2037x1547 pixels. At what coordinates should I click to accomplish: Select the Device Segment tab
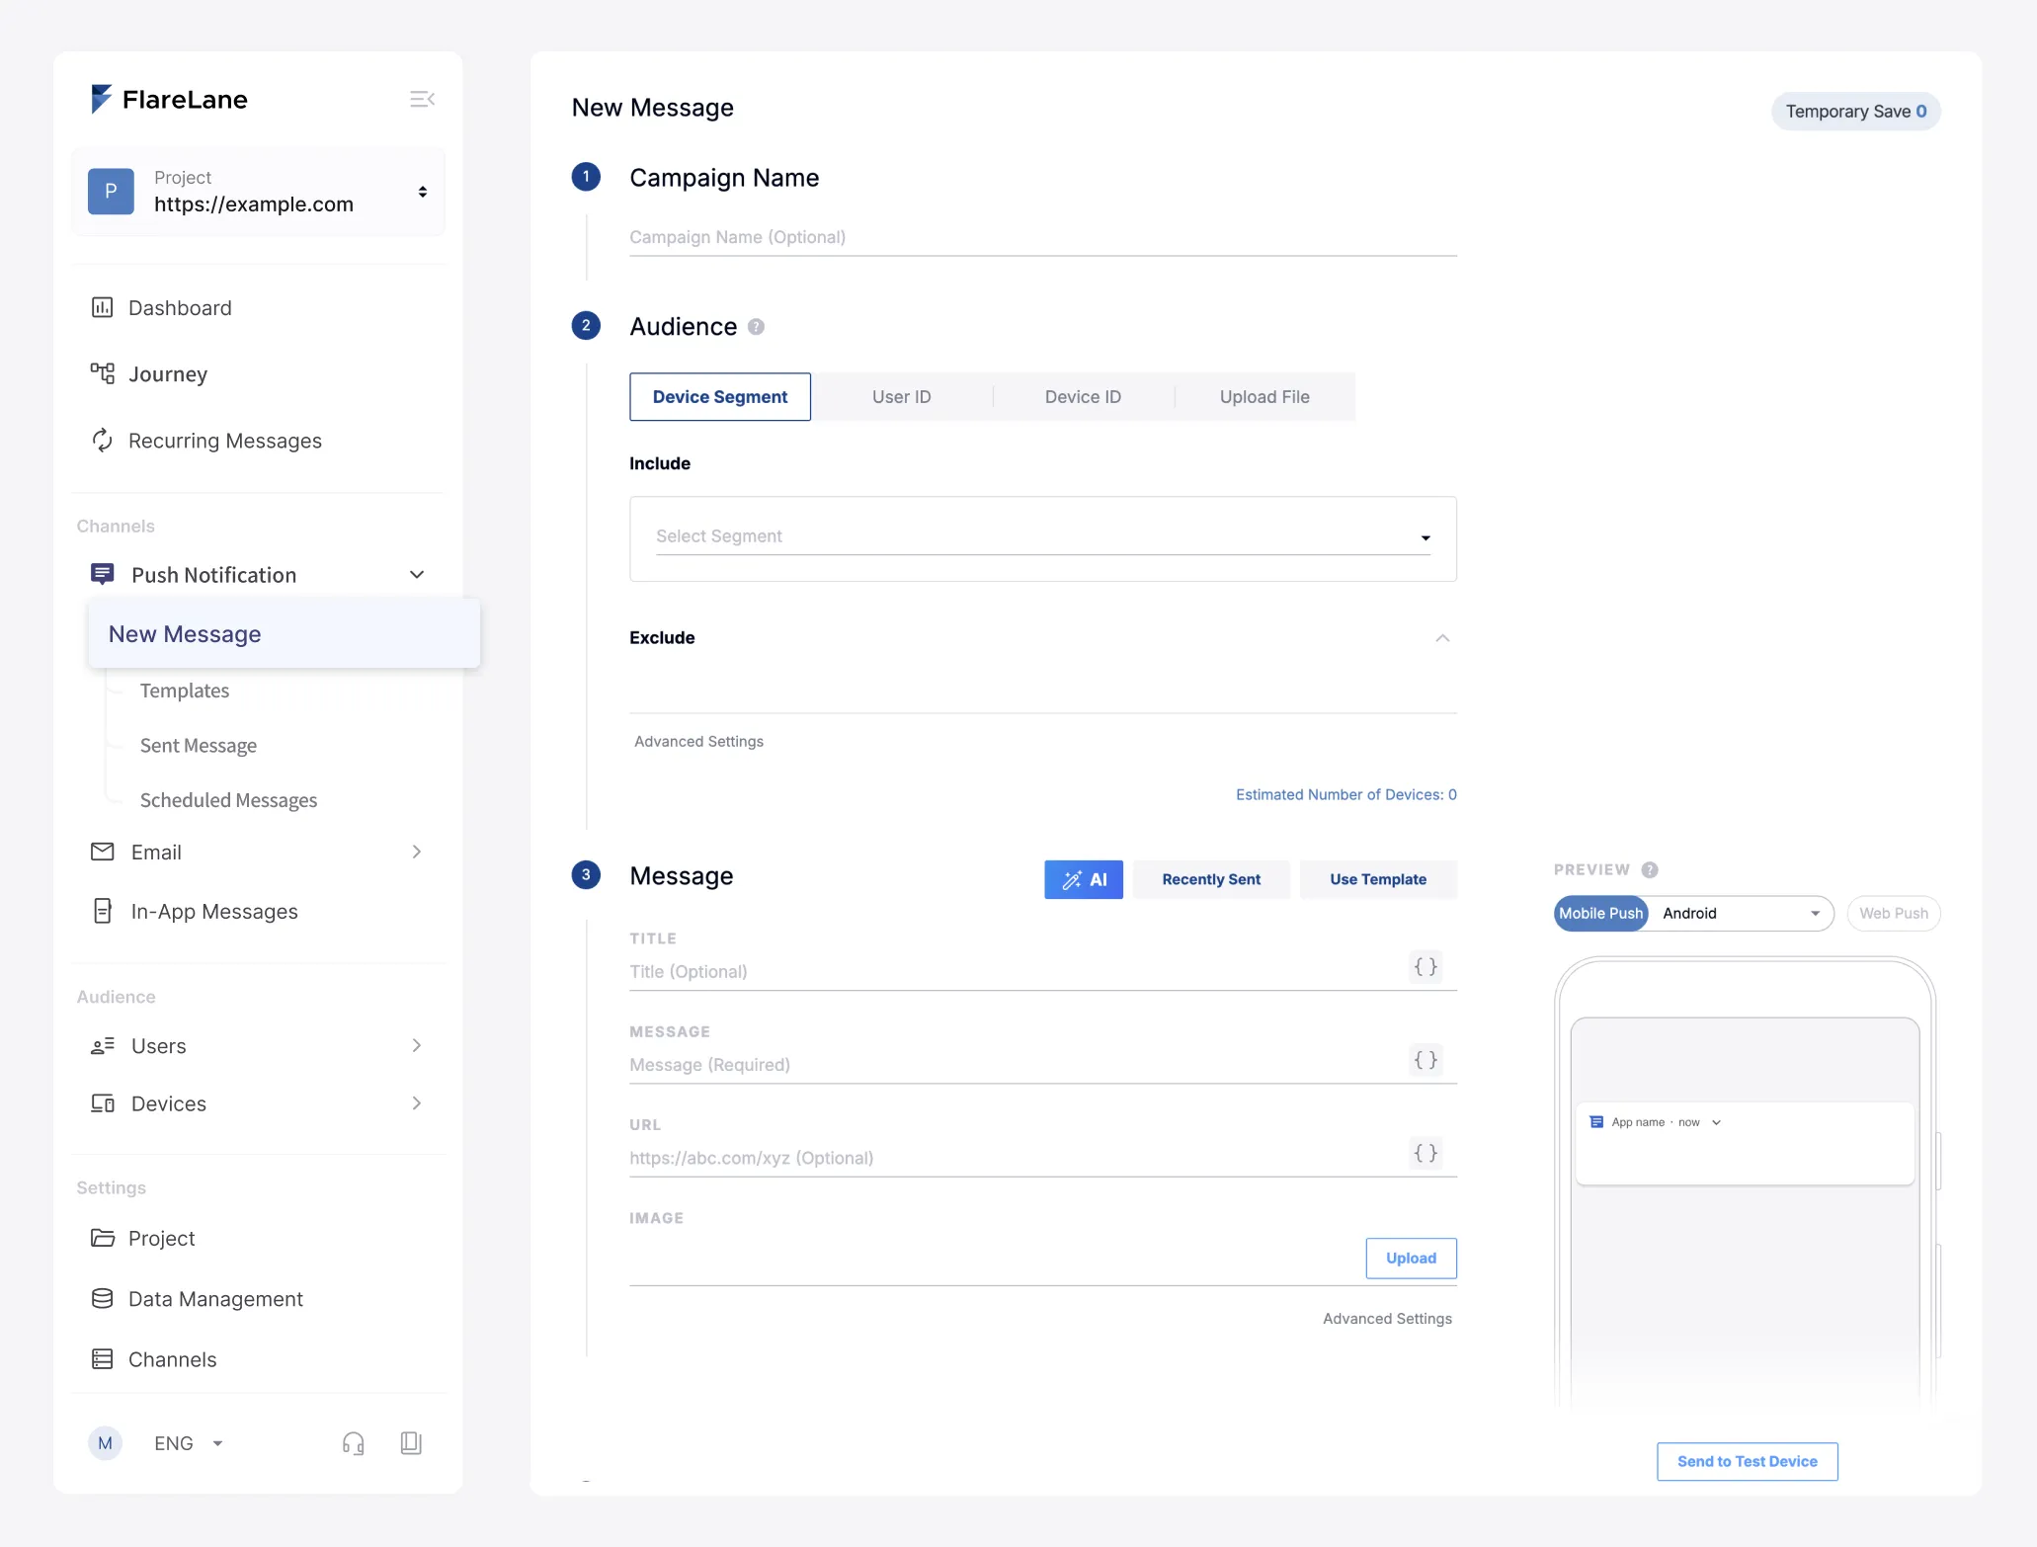(x=720, y=397)
